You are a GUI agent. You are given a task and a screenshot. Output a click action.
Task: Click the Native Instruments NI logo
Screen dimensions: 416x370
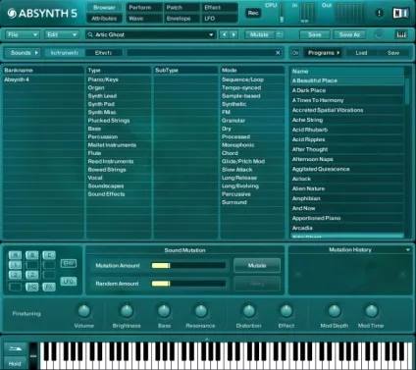point(400,13)
